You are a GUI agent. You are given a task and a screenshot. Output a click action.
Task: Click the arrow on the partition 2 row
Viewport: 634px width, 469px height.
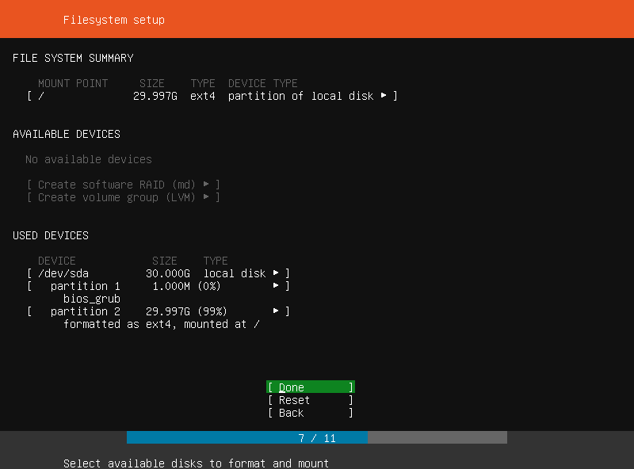[276, 311]
